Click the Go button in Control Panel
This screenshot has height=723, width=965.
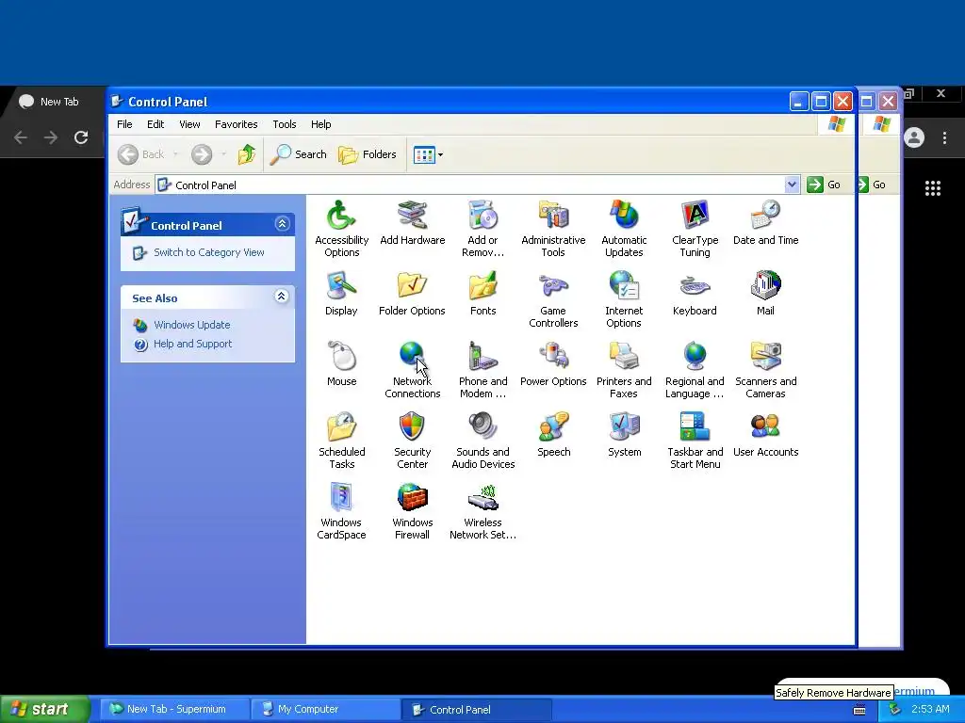824,185
